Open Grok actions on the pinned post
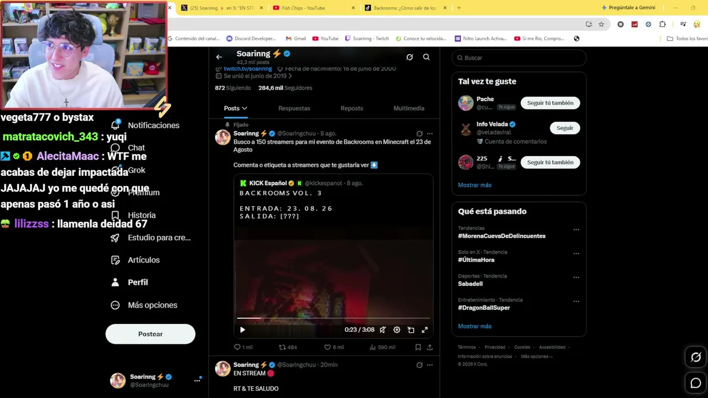This screenshot has width=708, height=398. tap(419, 133)
